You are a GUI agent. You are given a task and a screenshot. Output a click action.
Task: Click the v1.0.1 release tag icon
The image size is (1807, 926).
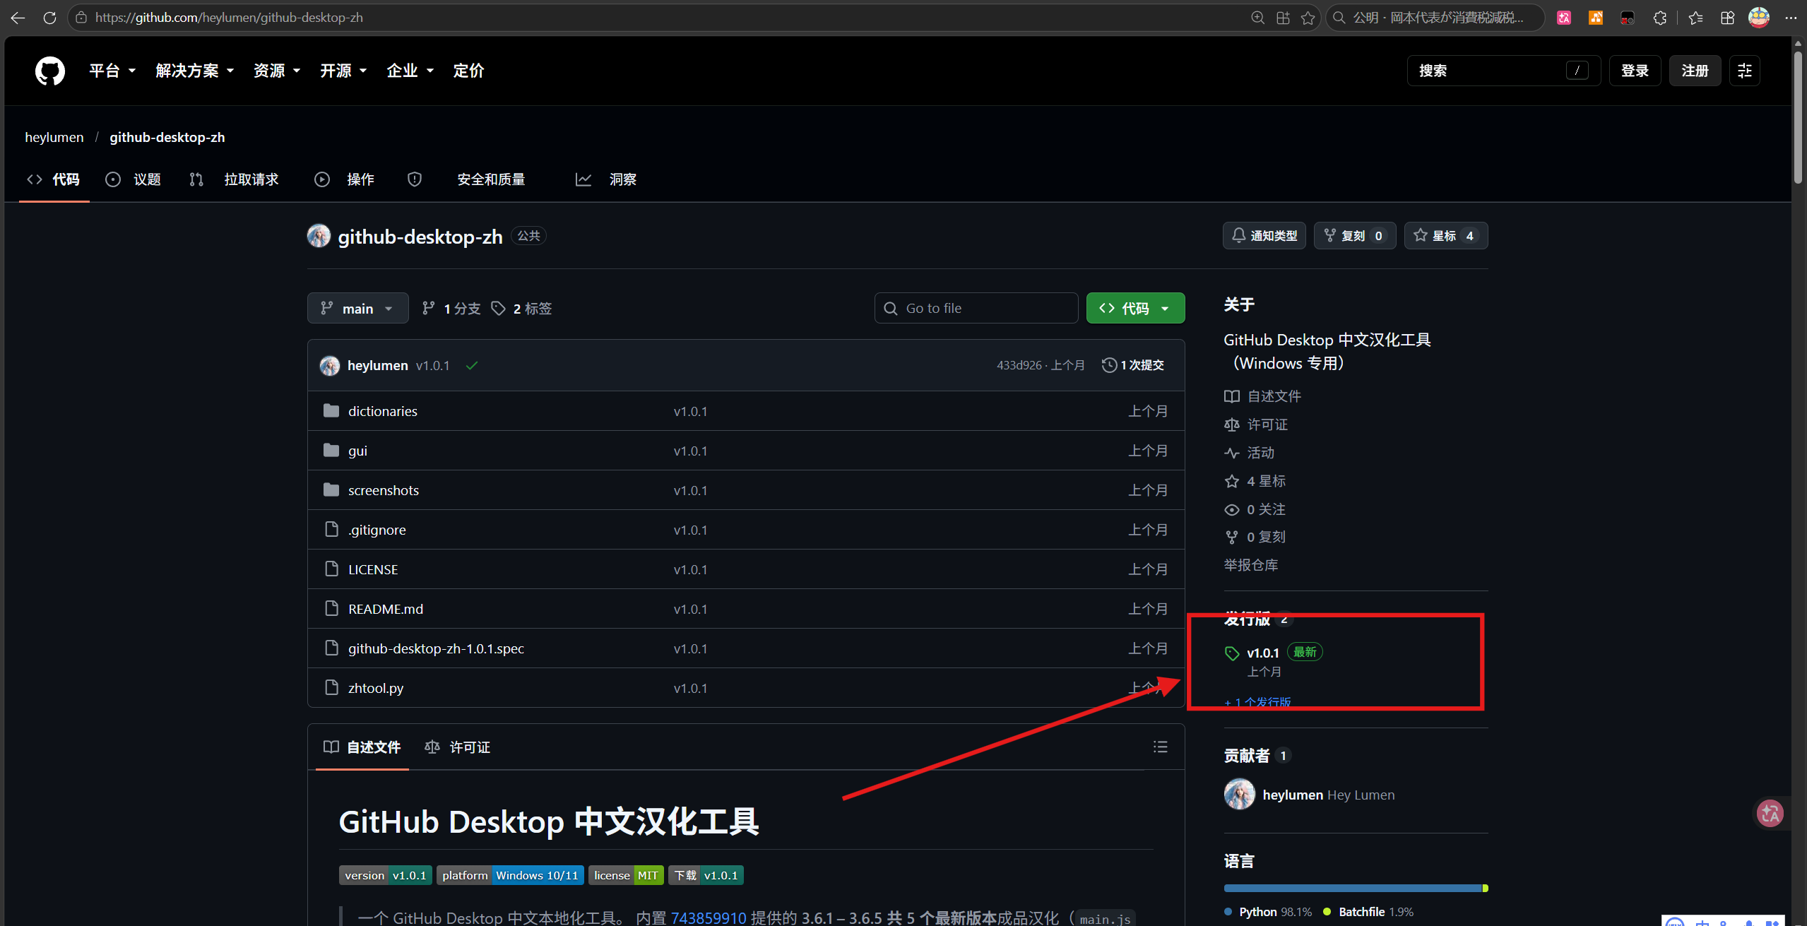coord(1232,653)
